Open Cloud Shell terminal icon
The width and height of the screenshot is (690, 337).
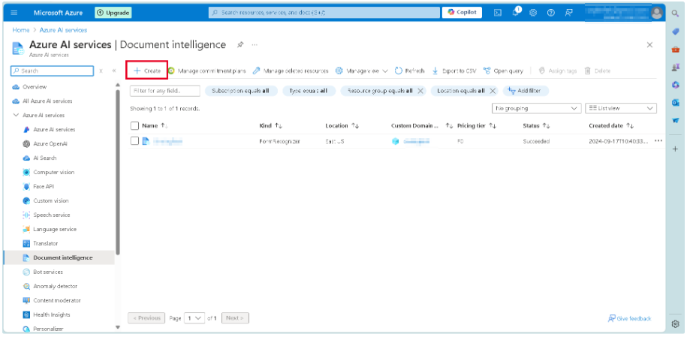(x=498, y=13)
